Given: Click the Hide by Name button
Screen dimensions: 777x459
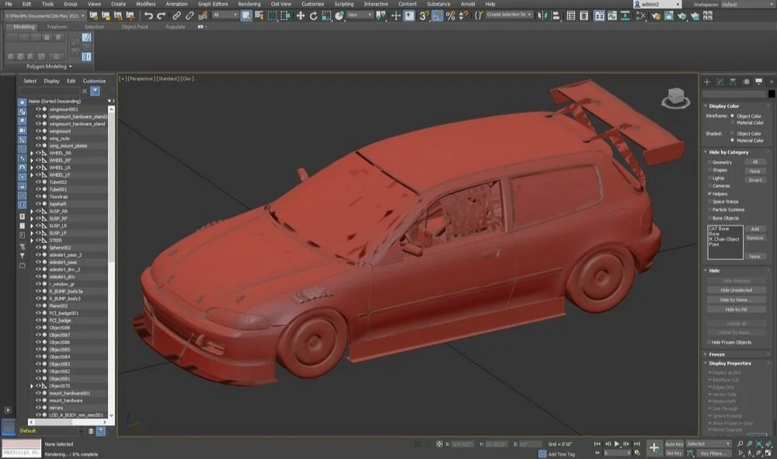Looking at the screenshot, I should 736,300.
